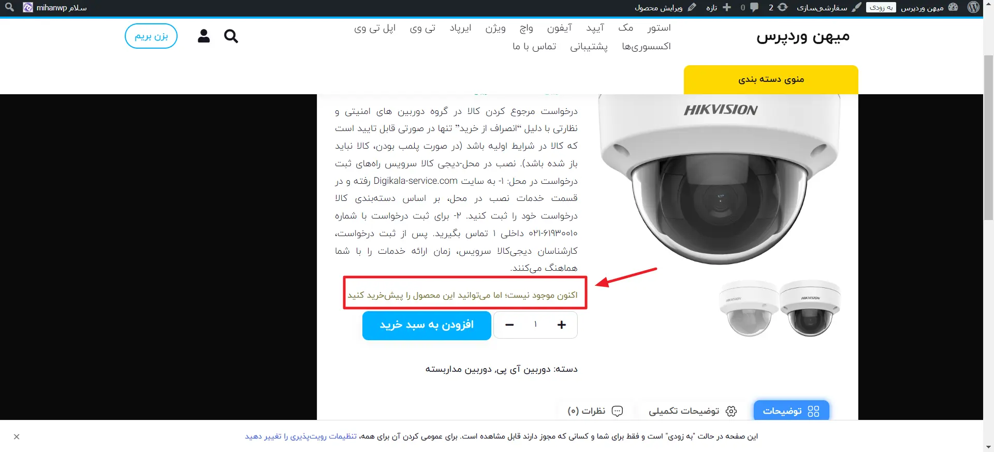Open the ویژن menu item
994x452 pixels.
(x=495, y=28)
